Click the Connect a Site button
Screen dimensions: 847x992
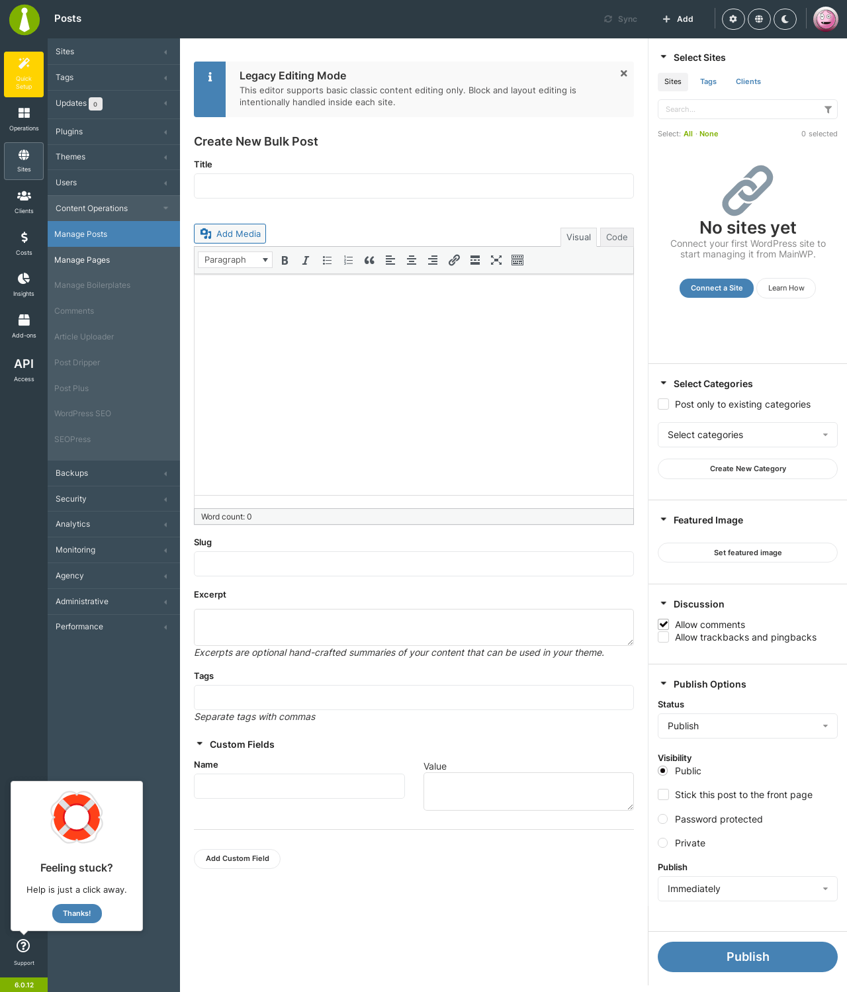[x=717, y=288]
